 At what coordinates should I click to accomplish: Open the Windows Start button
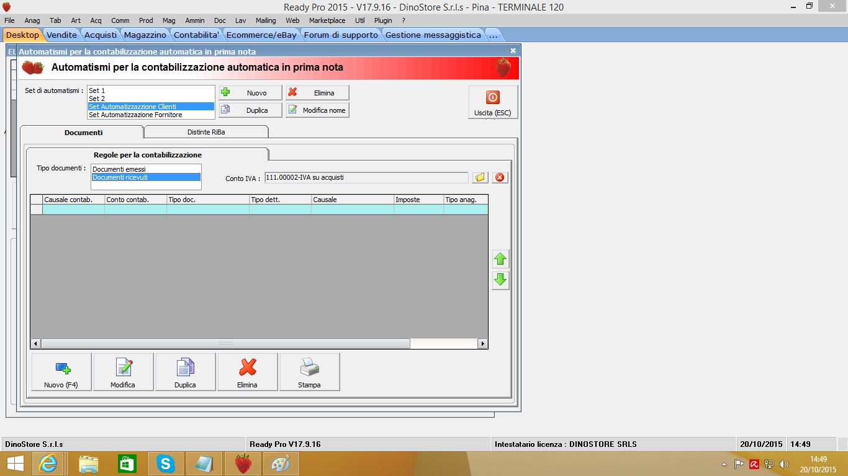tap(15, 463)
